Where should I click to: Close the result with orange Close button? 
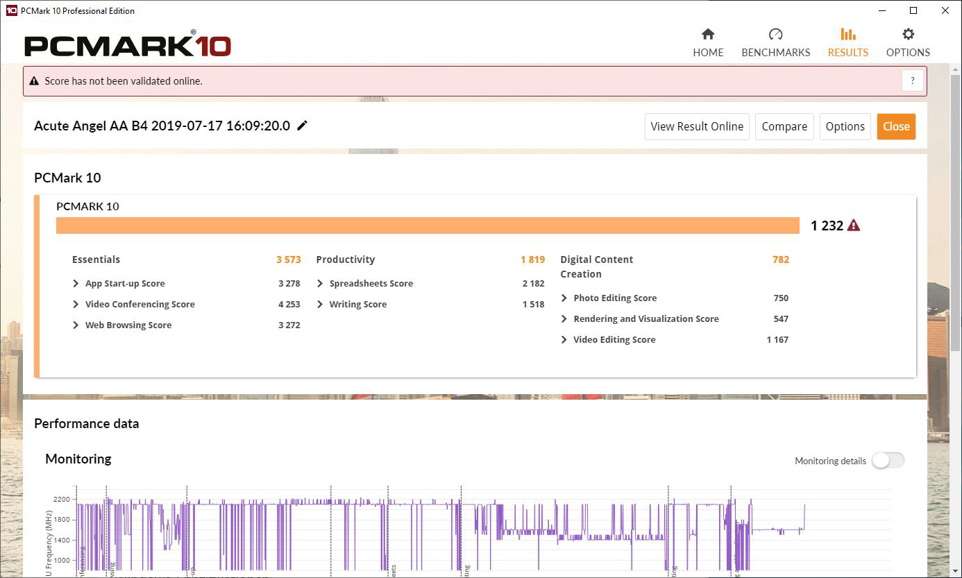[x=896, y=126]
